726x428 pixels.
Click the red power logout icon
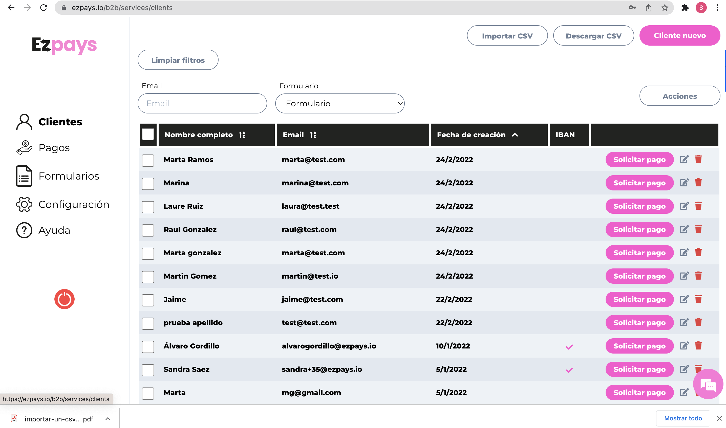[x=64, y=299]
